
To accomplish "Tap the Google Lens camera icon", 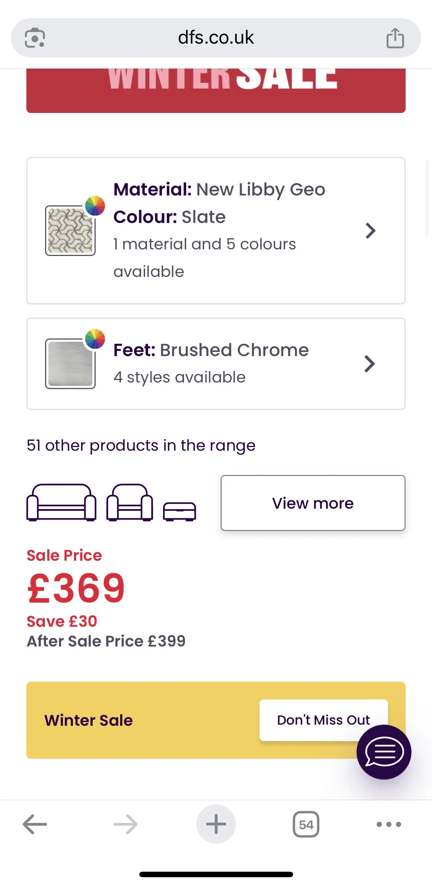I will coord(35,38).
